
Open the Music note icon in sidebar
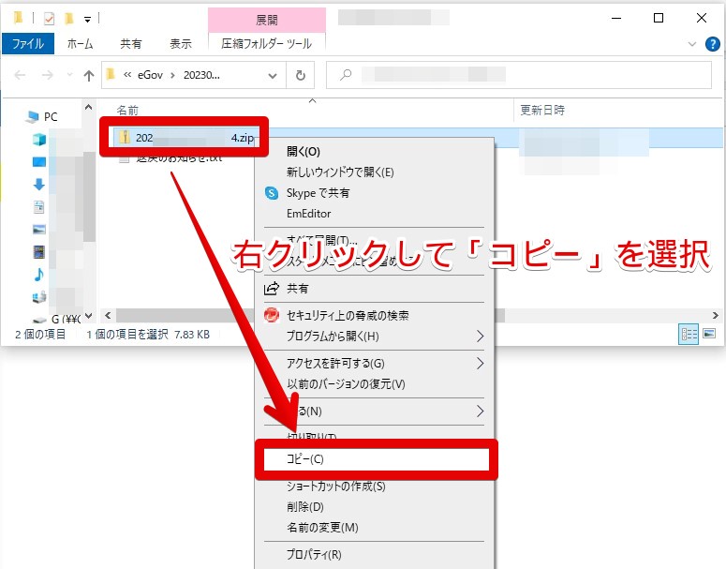[x=39, y=275]
